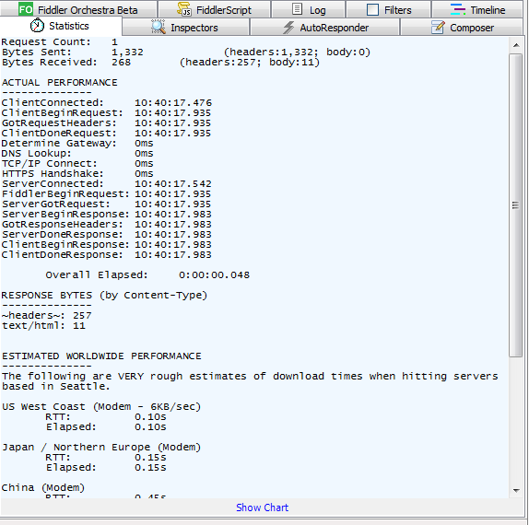Click the Log document icon

pyautogui.click(x=297, y=9)
